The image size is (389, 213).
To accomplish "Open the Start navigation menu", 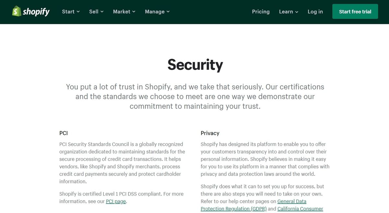I will [x=68, y=12].
